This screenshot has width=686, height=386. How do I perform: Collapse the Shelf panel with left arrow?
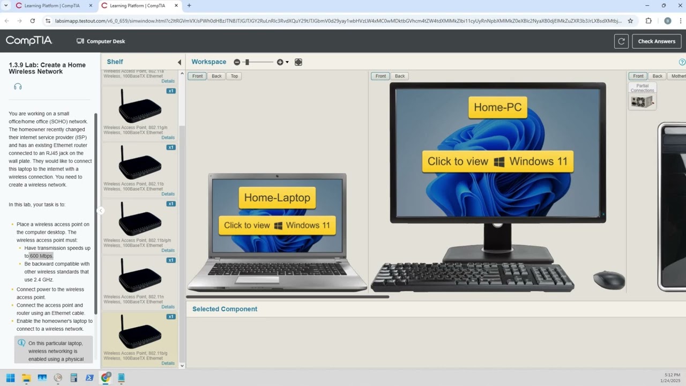click(179, 62)
